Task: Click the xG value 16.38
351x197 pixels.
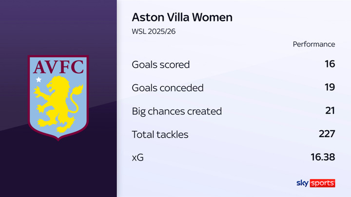Action: point(323,158)
